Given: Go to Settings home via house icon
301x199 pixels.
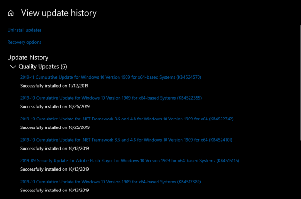Looking at the screenshot, I should tap(10, 13).
